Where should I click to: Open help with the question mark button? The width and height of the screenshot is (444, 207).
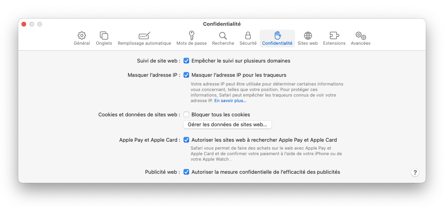pos(415,173)
